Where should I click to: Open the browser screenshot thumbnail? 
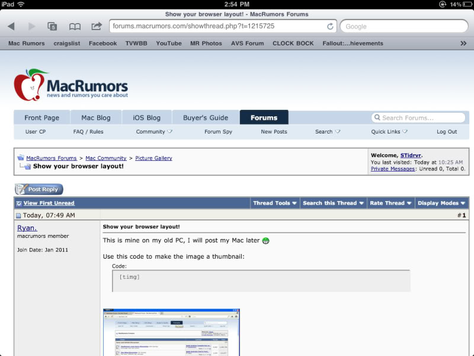pos(171,332)
